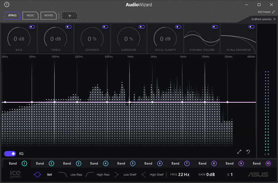
Task: Click the EQ point at 10kHz line
Action: (x=205, y=102)
